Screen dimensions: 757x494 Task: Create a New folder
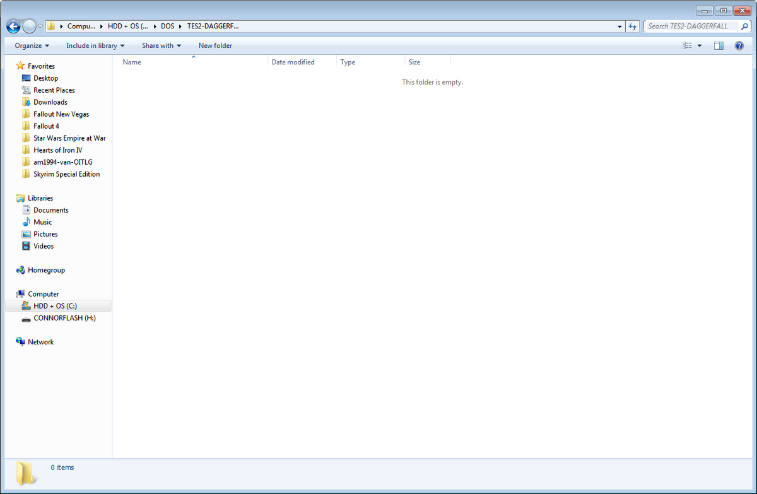(x=216, y=45)
